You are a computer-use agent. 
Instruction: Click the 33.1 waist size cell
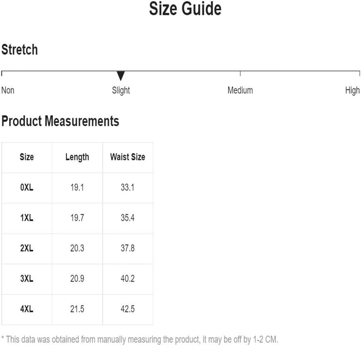pos(127,188)
